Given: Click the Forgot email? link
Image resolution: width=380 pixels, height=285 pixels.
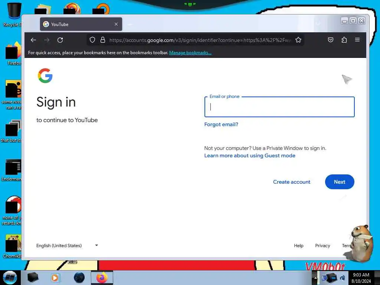Looking at the screenshot, I should click(221, 124).
